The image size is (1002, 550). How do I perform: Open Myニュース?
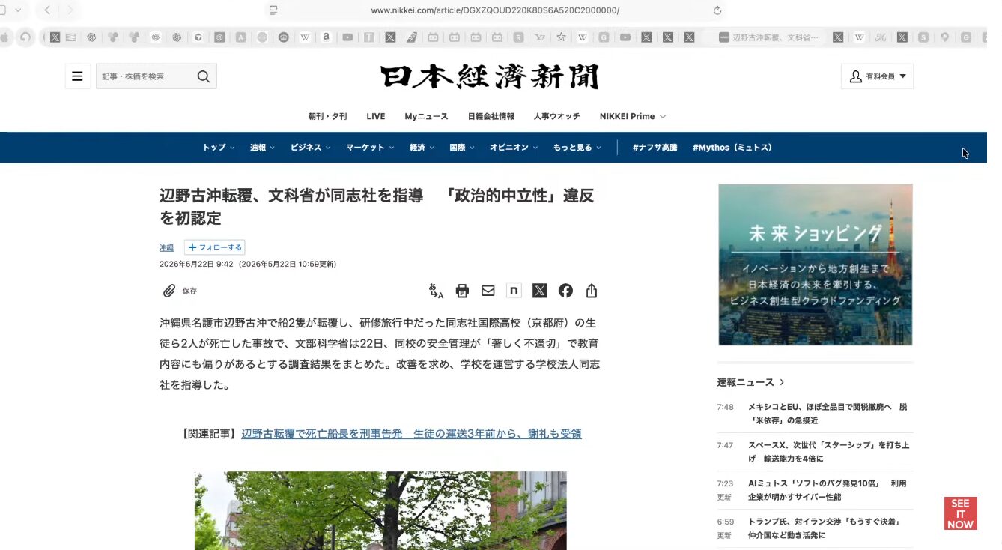click(426, 117)
